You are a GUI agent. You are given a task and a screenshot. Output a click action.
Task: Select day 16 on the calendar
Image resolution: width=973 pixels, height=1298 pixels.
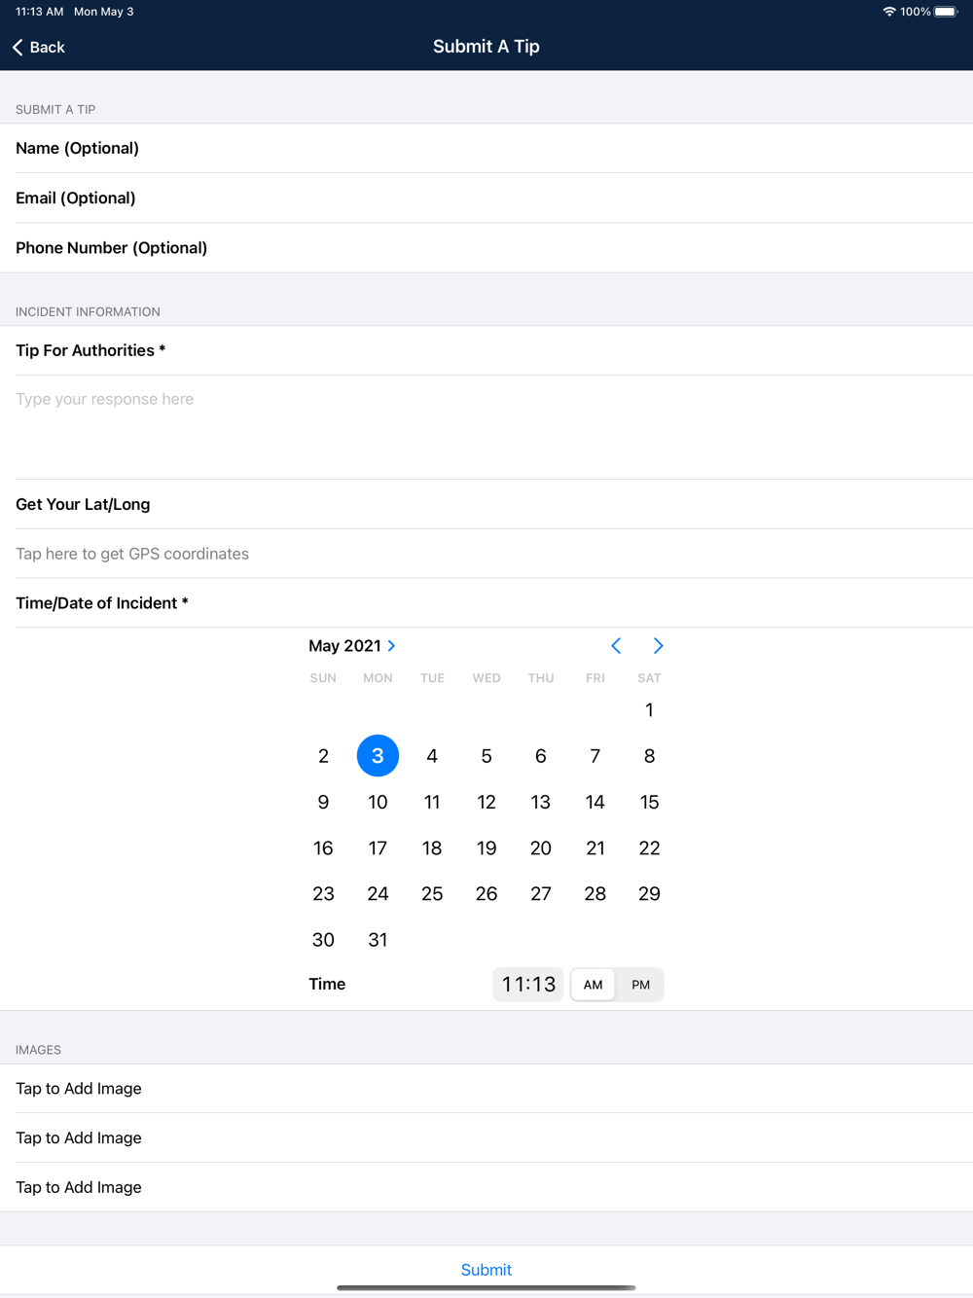(x=323, y=848)
